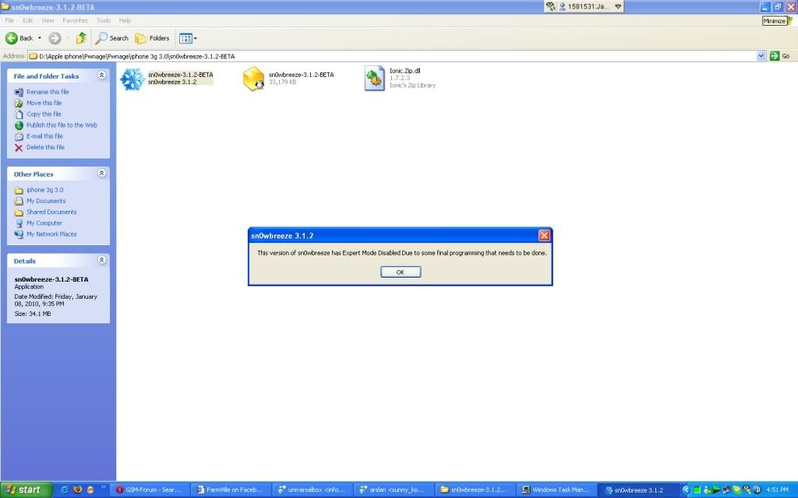
Task: Click the 33,179 KB archive file label
Action: coord(282,82)
